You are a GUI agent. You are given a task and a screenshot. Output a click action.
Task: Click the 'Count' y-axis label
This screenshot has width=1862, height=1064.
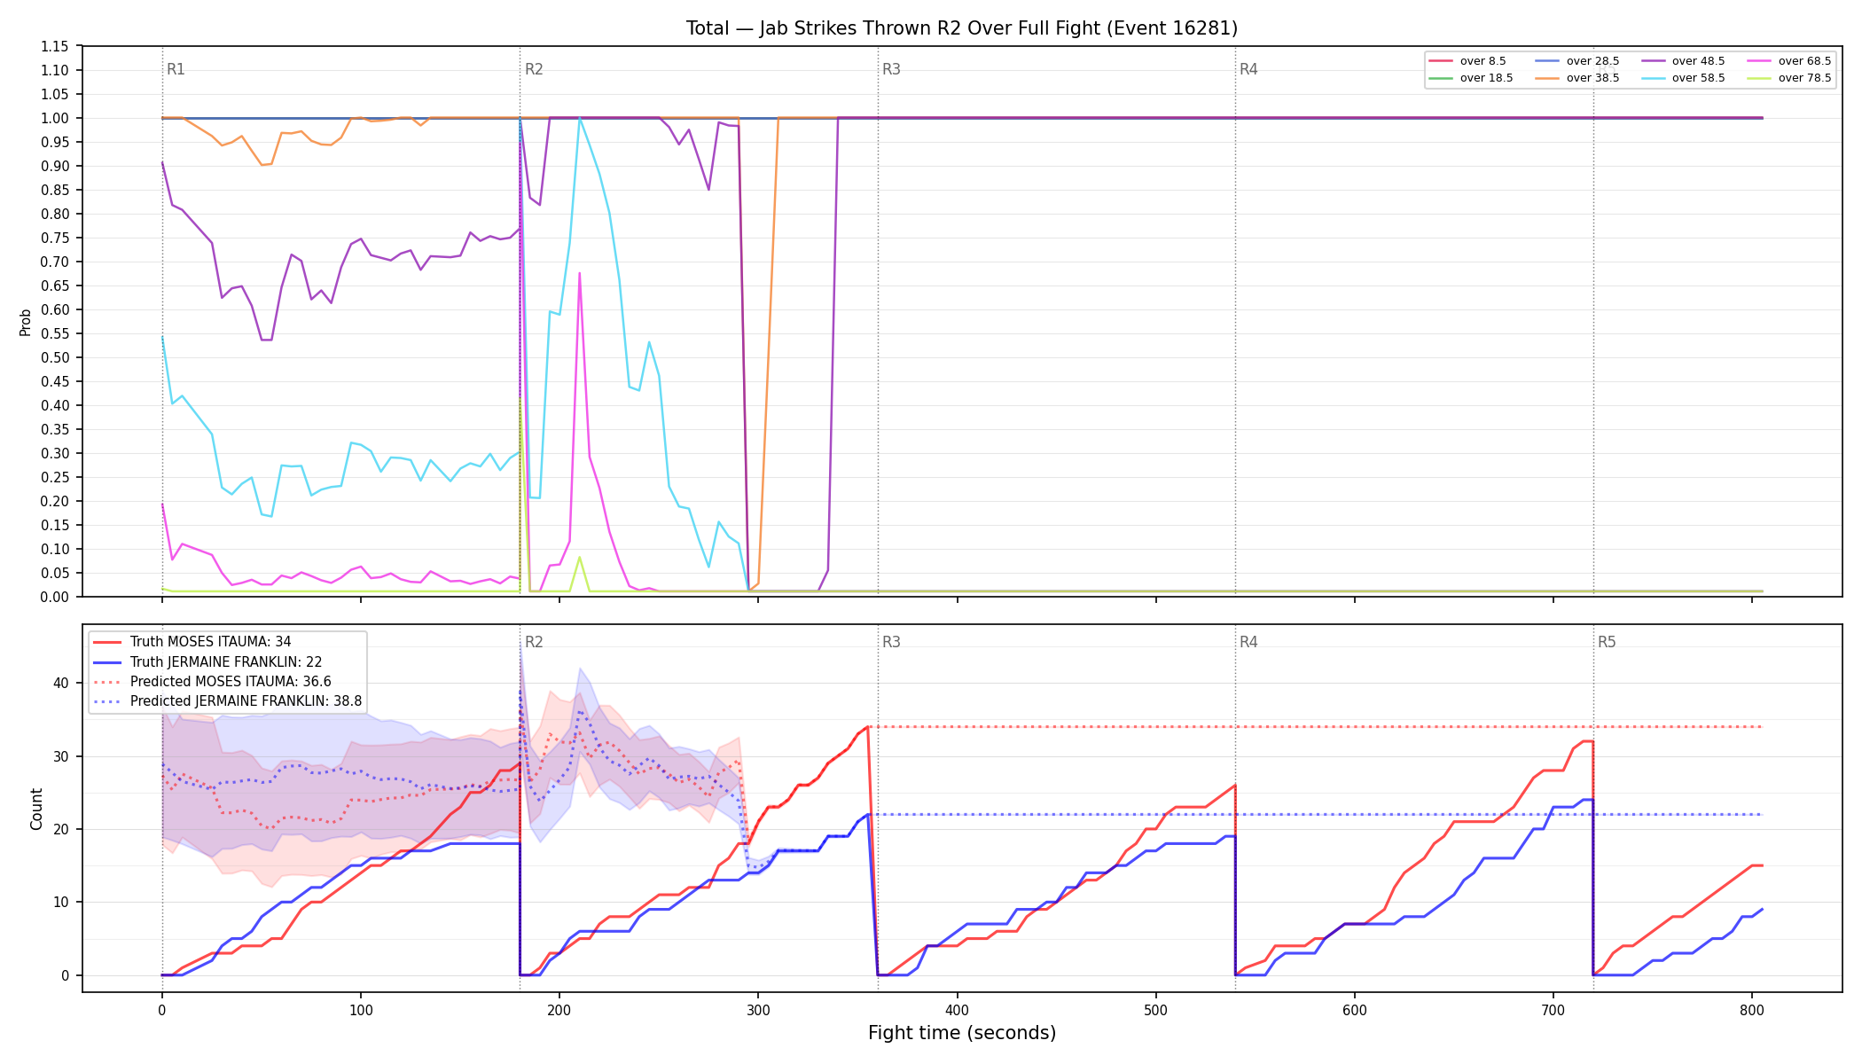coord(36,809)
